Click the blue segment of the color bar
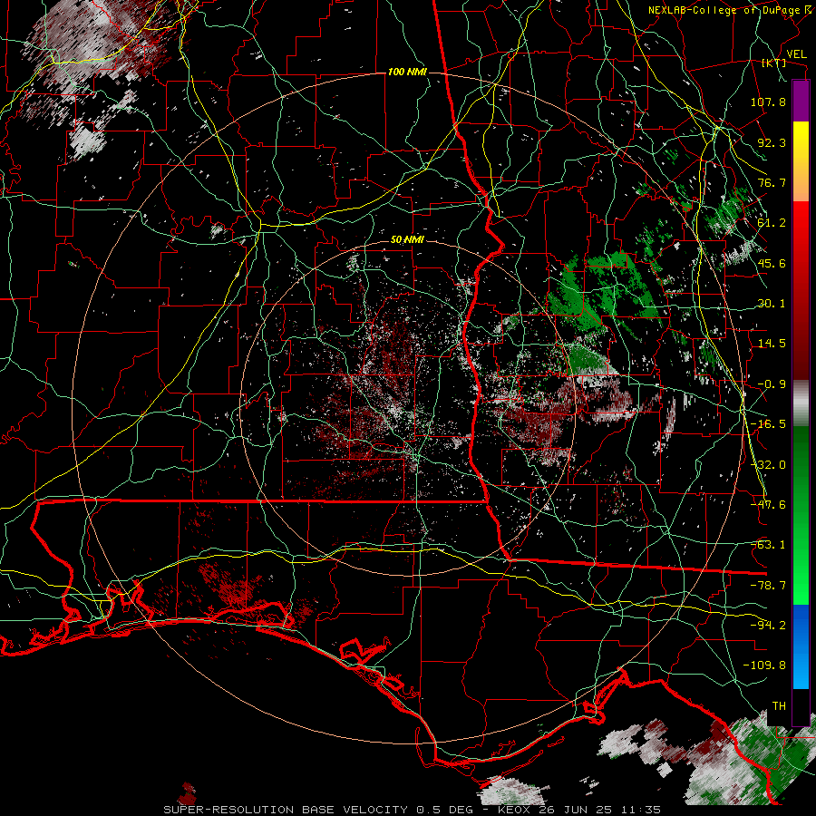 801,646
